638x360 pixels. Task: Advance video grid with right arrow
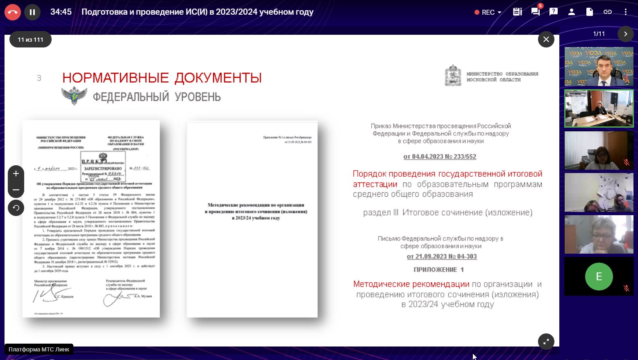pyautogui.click(x=626, y=34)
